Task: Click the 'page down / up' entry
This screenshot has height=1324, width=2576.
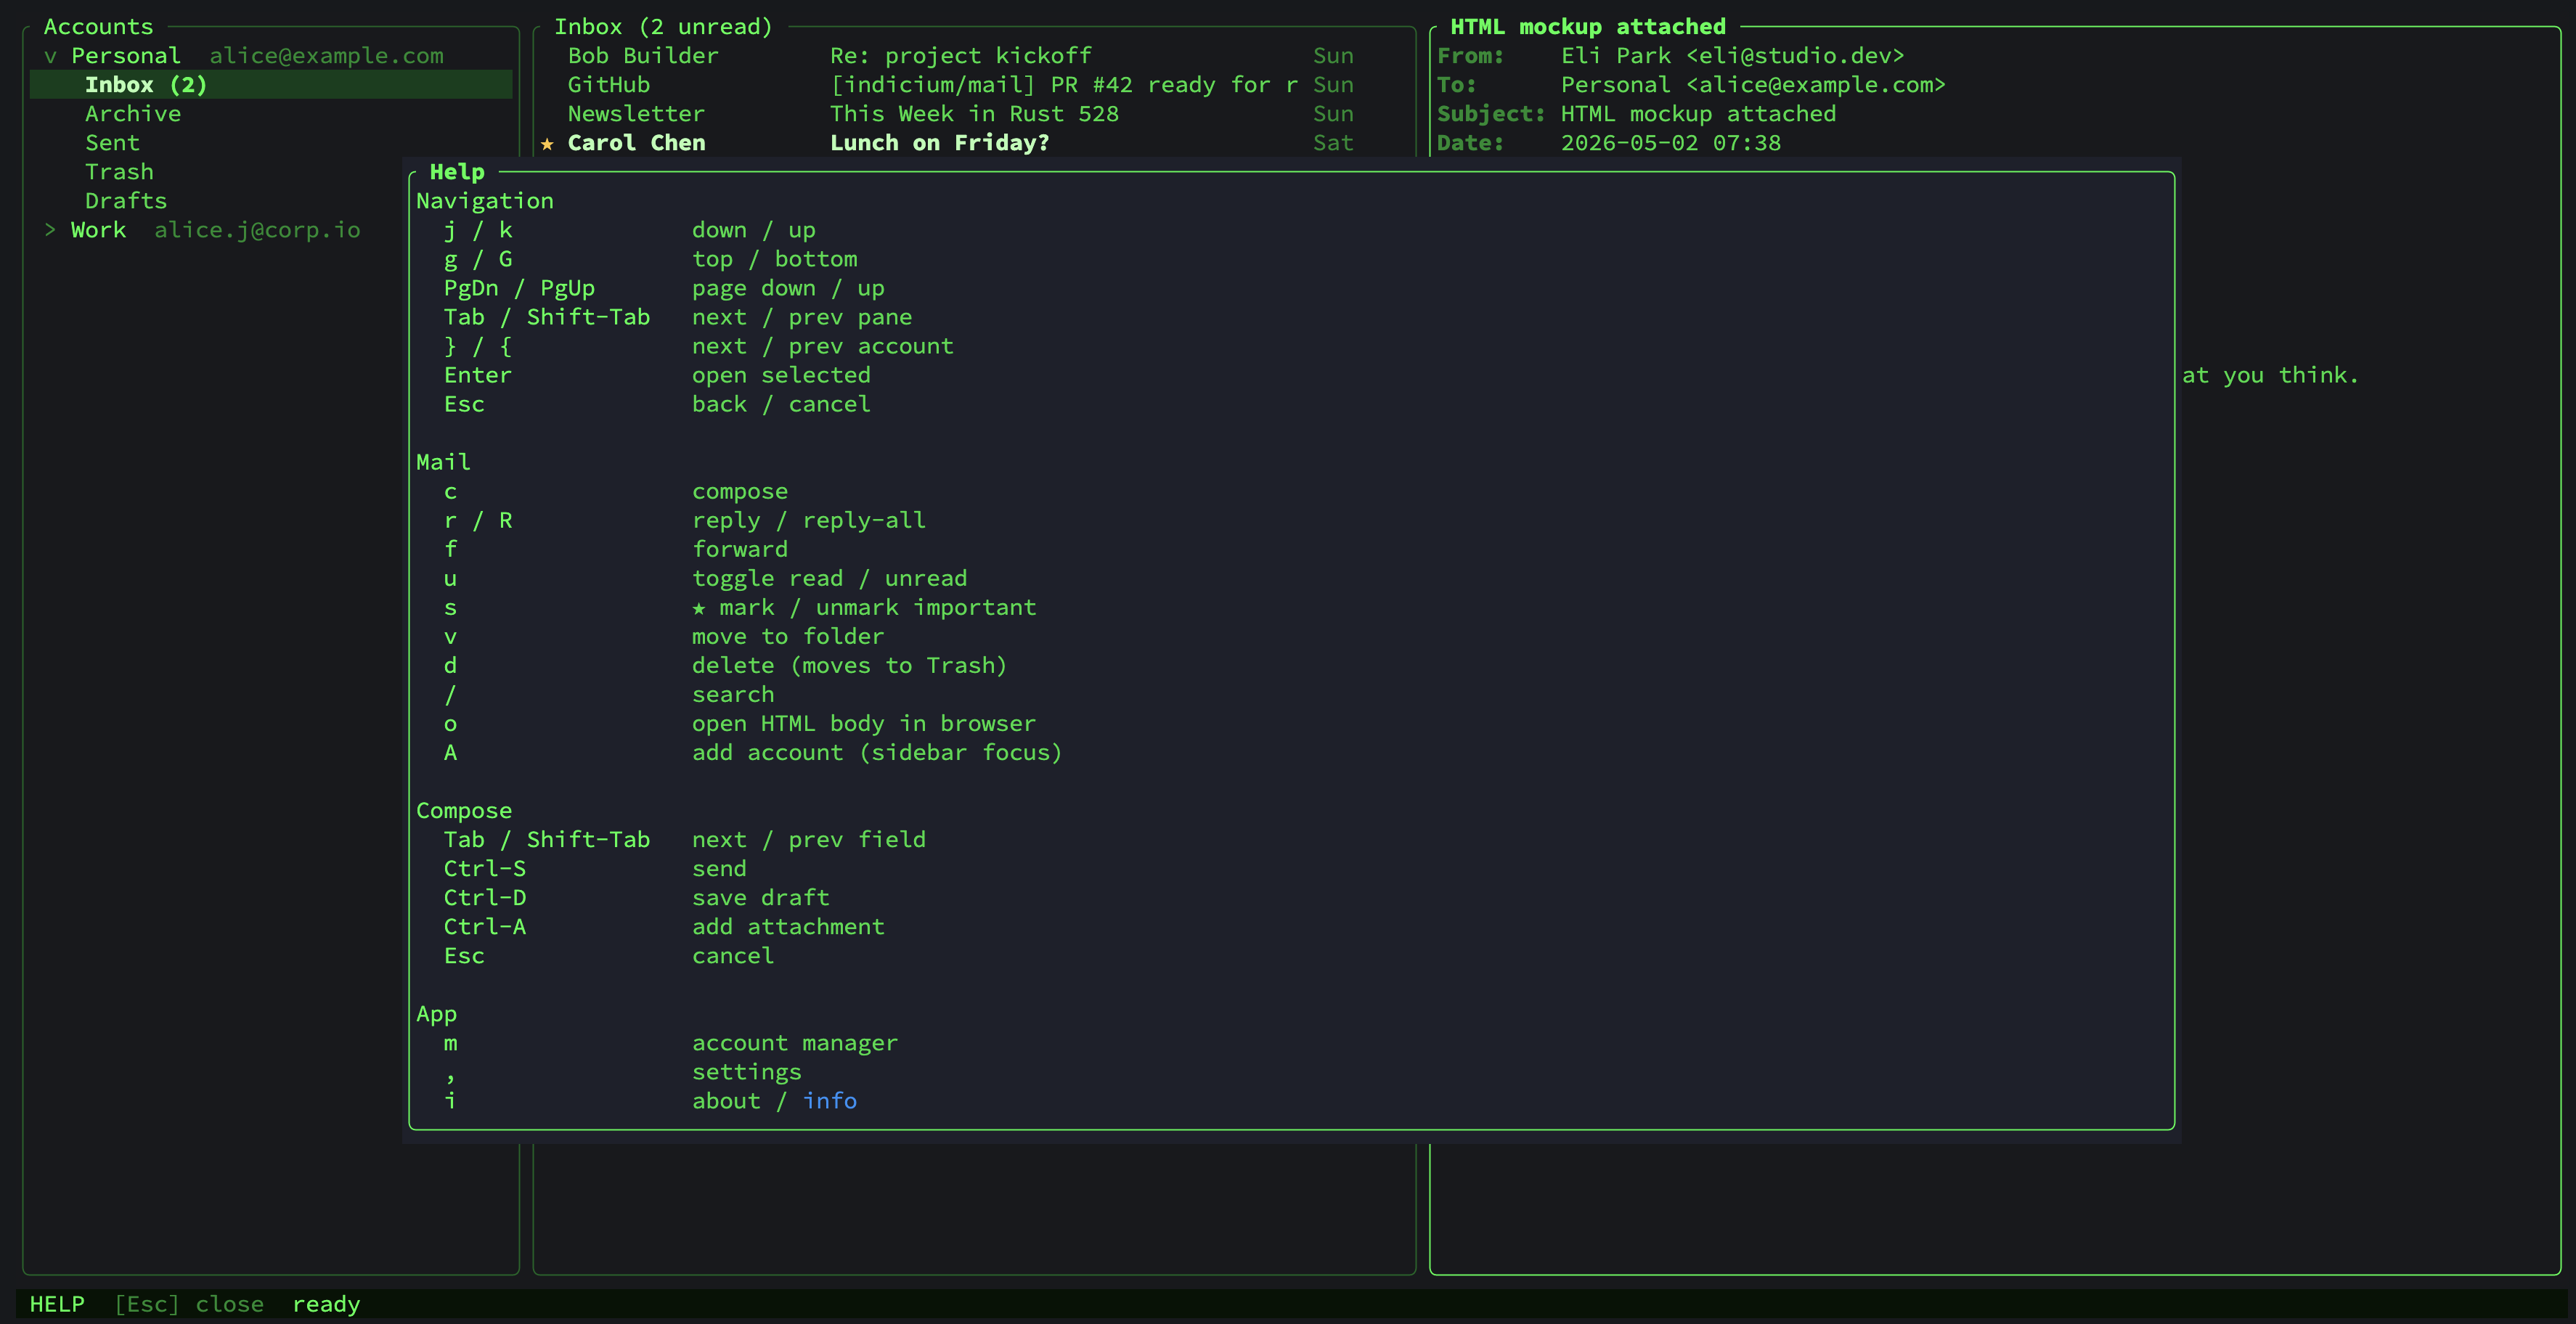Action: coord(788,289)
